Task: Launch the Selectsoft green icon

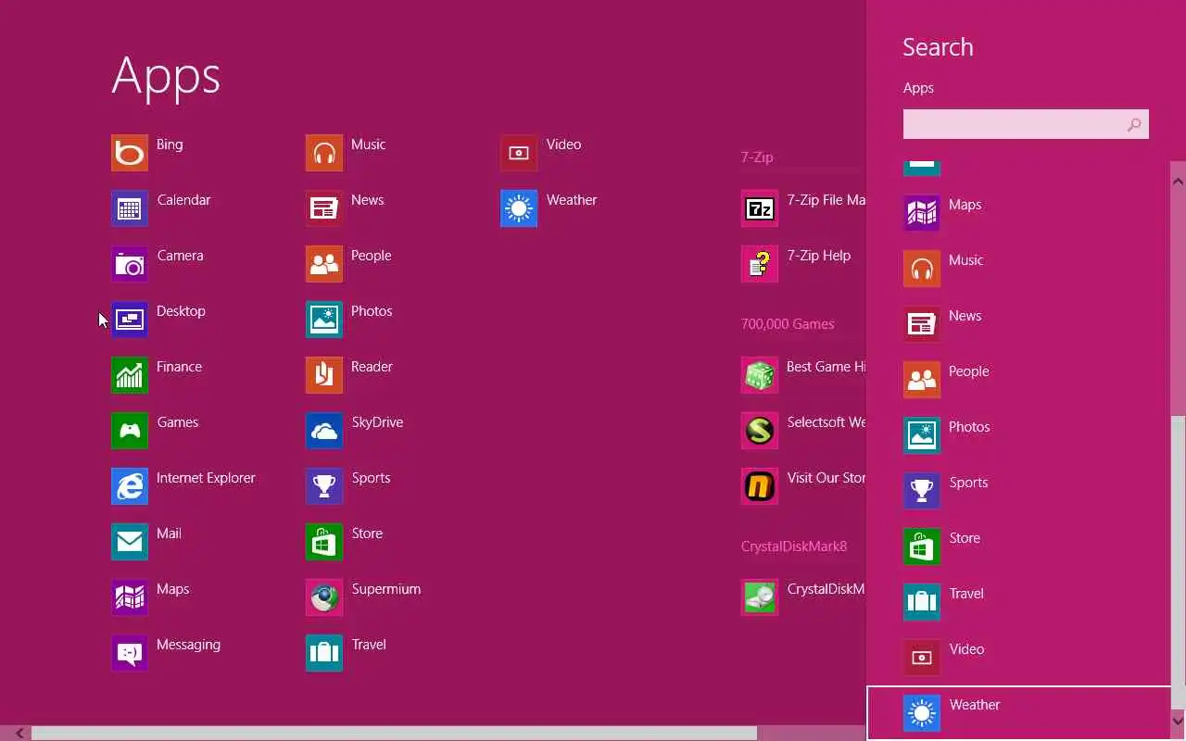Action: [760, 431]
